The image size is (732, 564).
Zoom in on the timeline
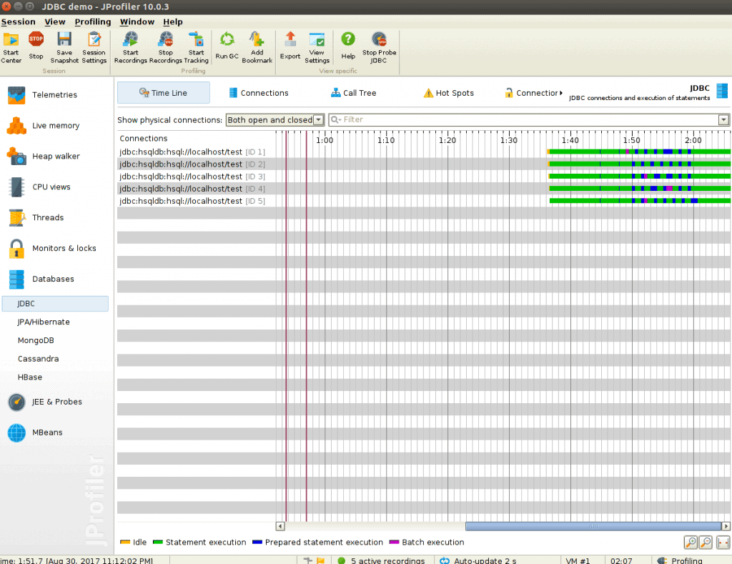point(691,542)
